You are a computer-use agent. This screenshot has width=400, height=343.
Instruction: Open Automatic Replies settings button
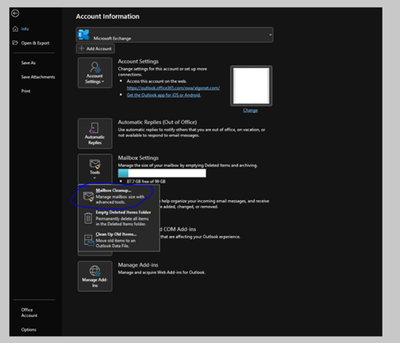[x=95, y=133]
